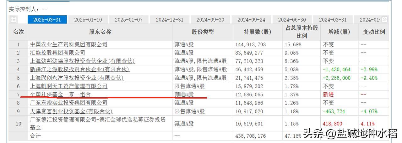Click the 股份类型 column header
The width and height of the screenshot is (402, 143).
(x=203, y=32)
